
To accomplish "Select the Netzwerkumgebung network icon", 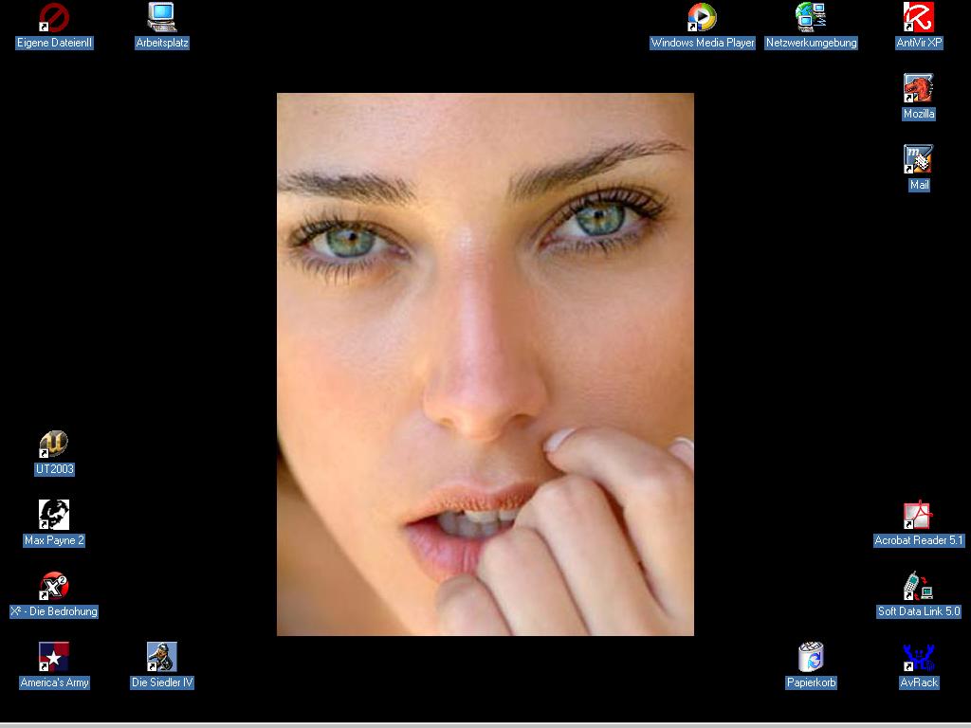I will pos(811,18).
